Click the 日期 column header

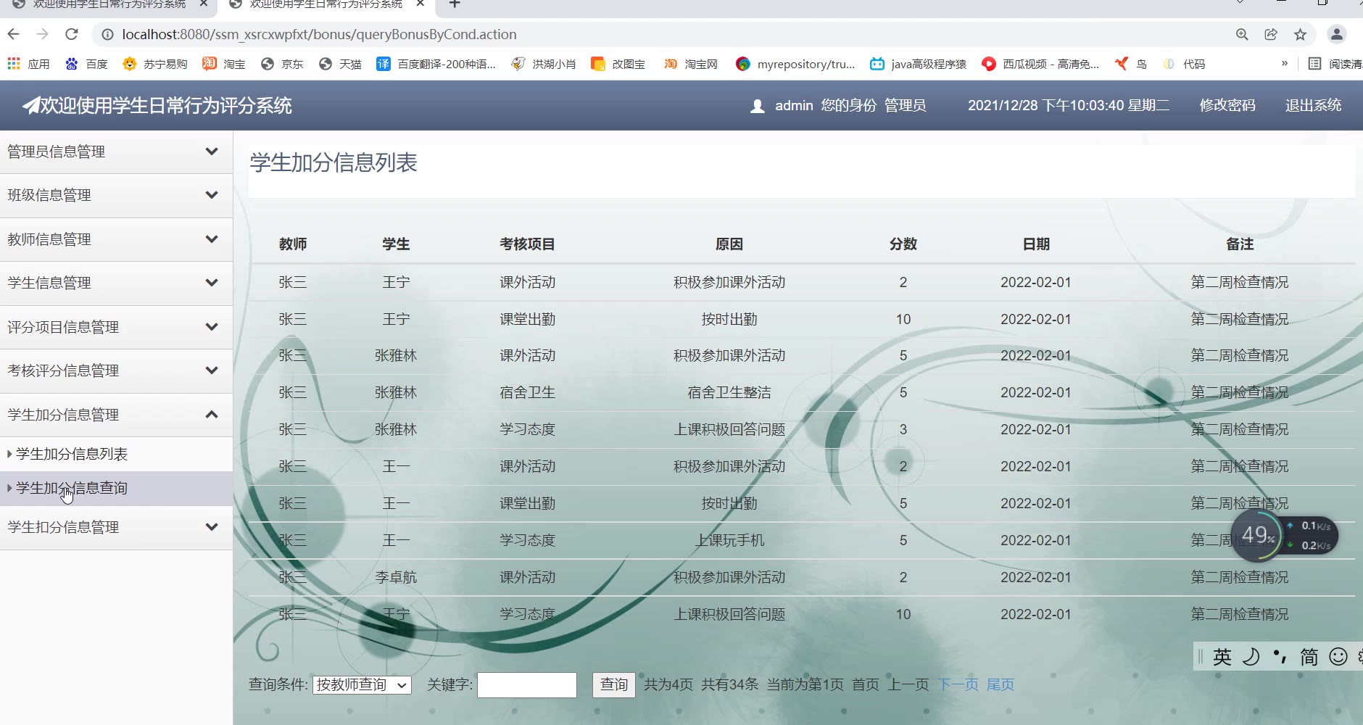(1036, 244)
